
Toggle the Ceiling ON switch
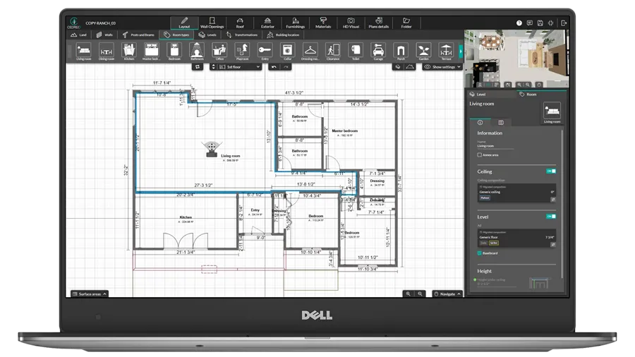coord(551,171)
